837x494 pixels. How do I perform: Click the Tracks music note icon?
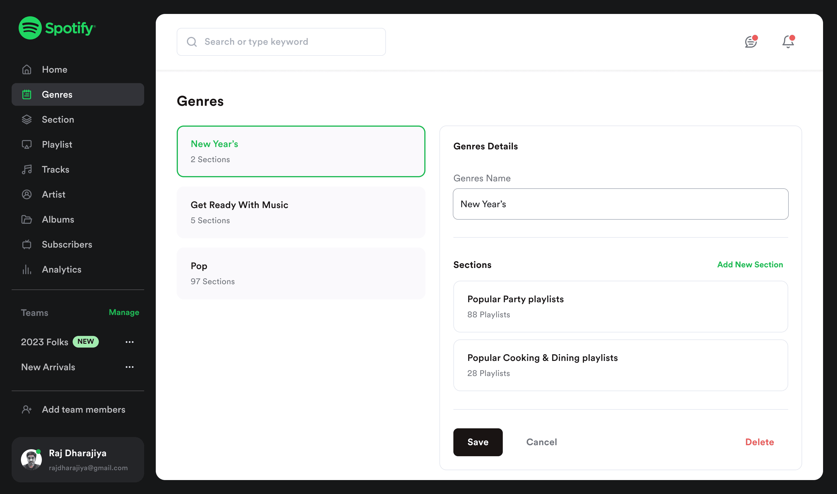pos(27,169)
